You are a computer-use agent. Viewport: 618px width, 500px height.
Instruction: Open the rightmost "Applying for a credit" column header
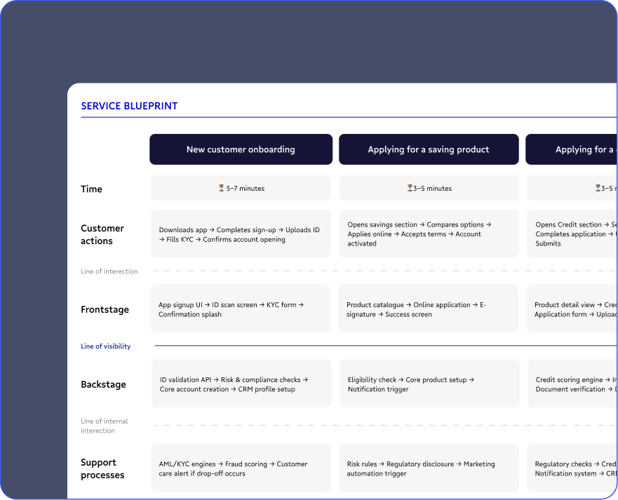(x=589, y=149)
